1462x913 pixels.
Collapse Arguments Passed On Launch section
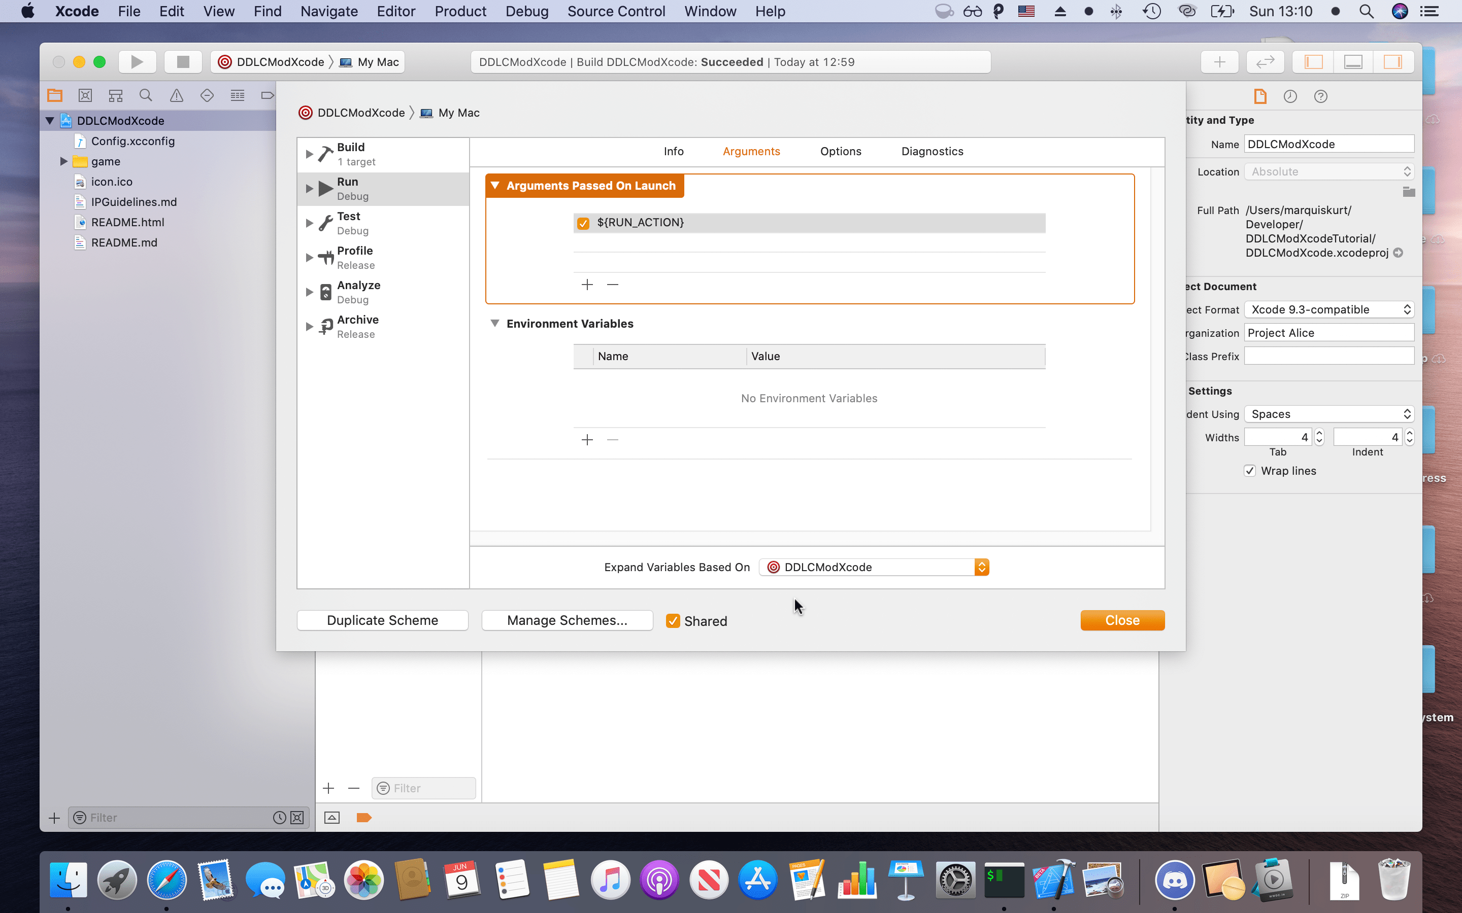point(495,185)
